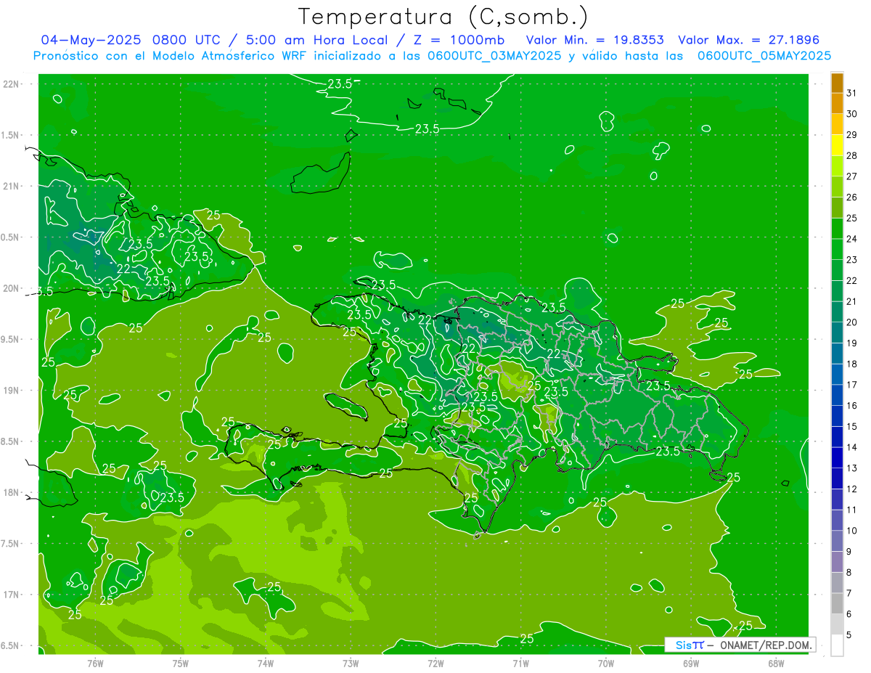Click the '69W' longitude axis label
The width and height of the screenshot is (871, 673).
(x=691, y=664)
